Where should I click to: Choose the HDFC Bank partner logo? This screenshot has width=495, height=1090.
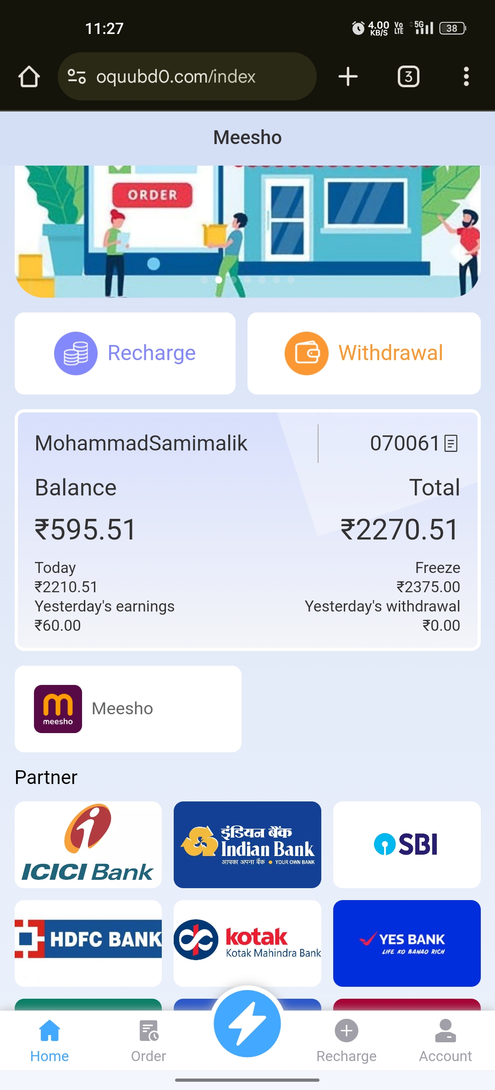pos(88,943)
